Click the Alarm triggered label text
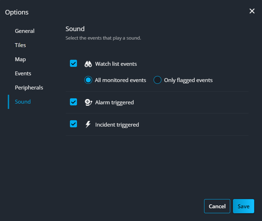This screenshot has height=221, width=262. (114, 103)
